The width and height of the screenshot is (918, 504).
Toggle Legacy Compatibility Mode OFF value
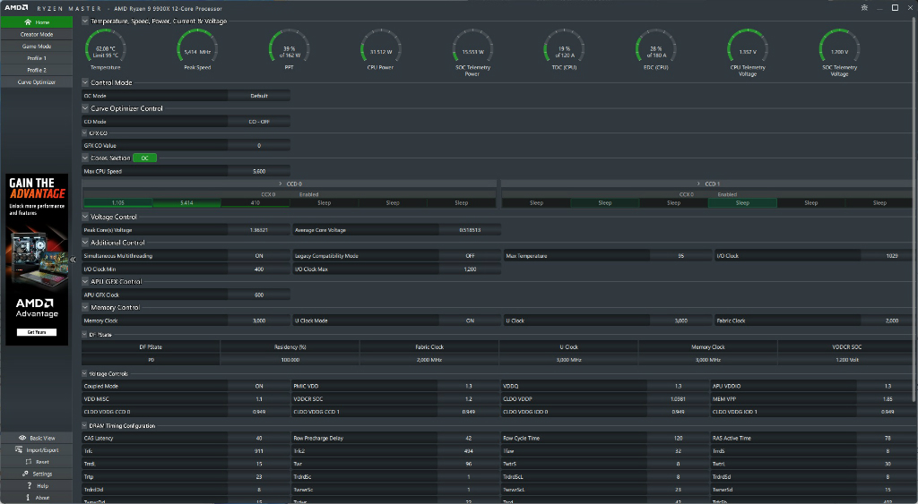coord(470,256)
